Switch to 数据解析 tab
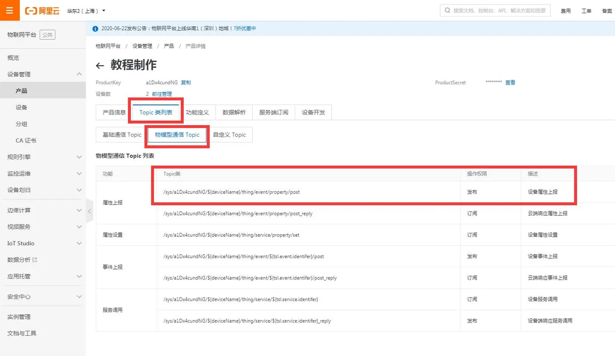Image resolution: width=615 pixels, height=356 pixels. tap(234, 113)
